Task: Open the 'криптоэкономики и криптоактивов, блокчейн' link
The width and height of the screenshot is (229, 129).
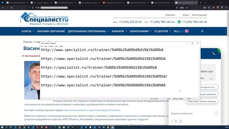Action: 92,110
